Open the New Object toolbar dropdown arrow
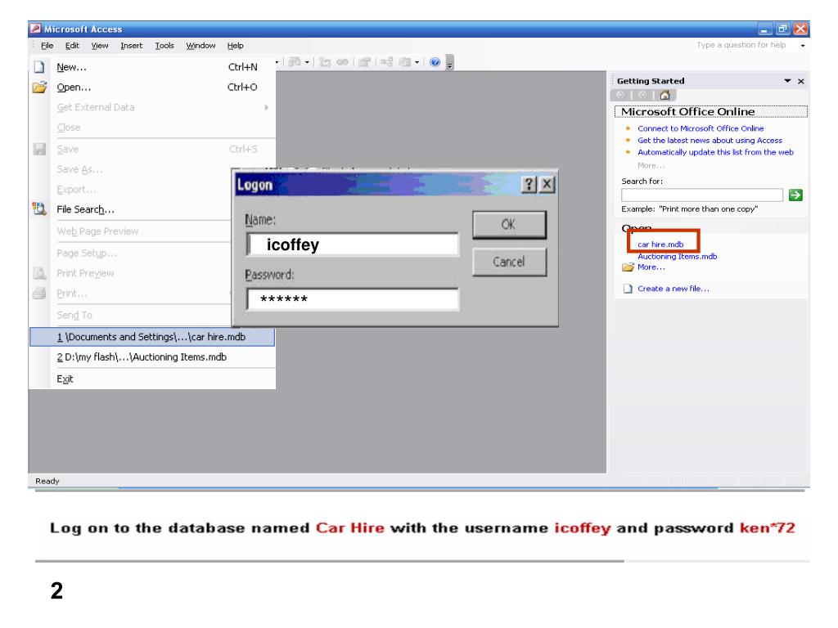This screenshot has height=628, width=838. [417, 62]
